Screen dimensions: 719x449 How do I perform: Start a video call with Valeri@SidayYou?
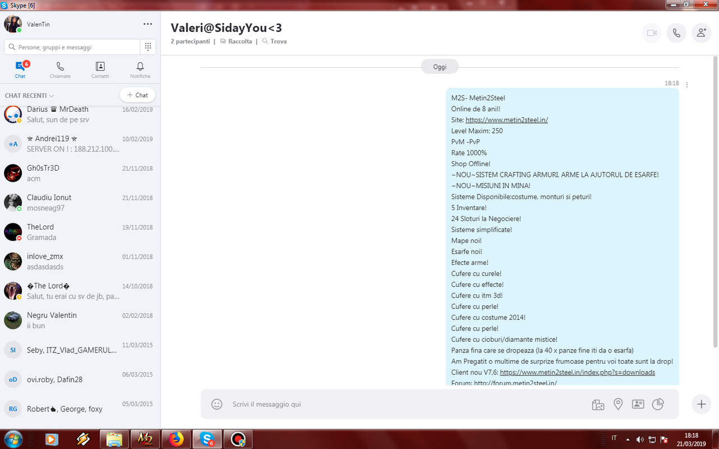[652, 33]
